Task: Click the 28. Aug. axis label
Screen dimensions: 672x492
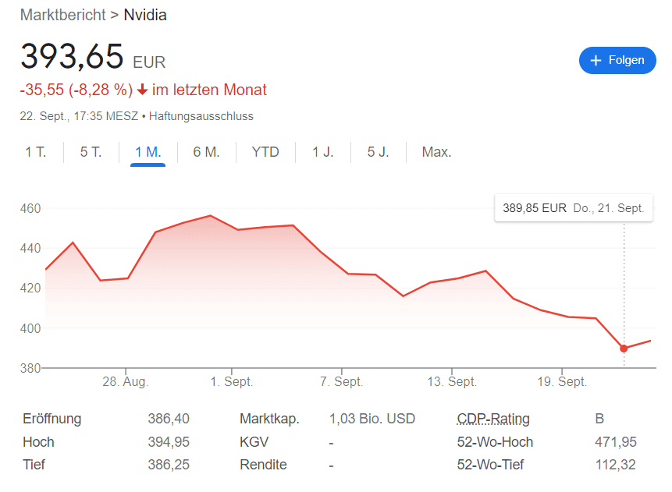Action: click(125, 381)
